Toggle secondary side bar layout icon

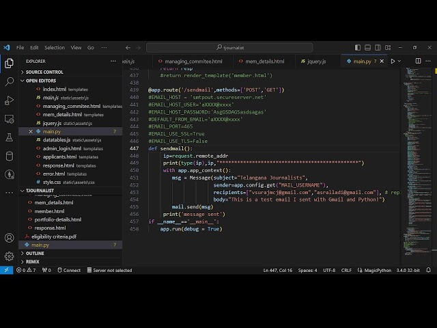coord(378,48)
